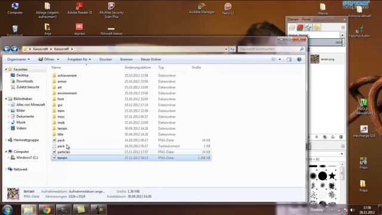Open Zuletzt besucht in sidebar

[28, 87]
